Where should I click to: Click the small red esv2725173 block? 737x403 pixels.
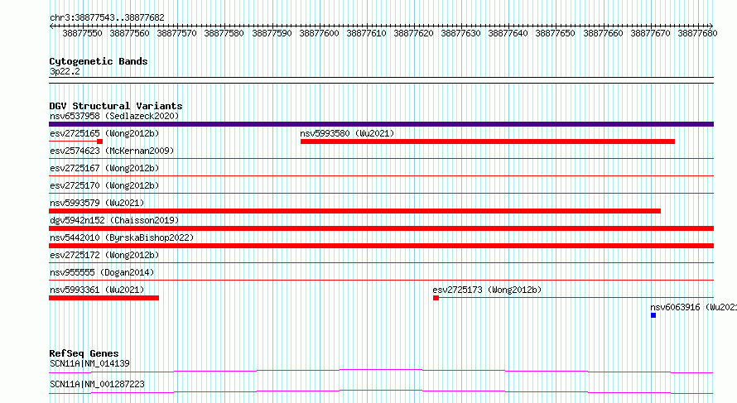436,298
